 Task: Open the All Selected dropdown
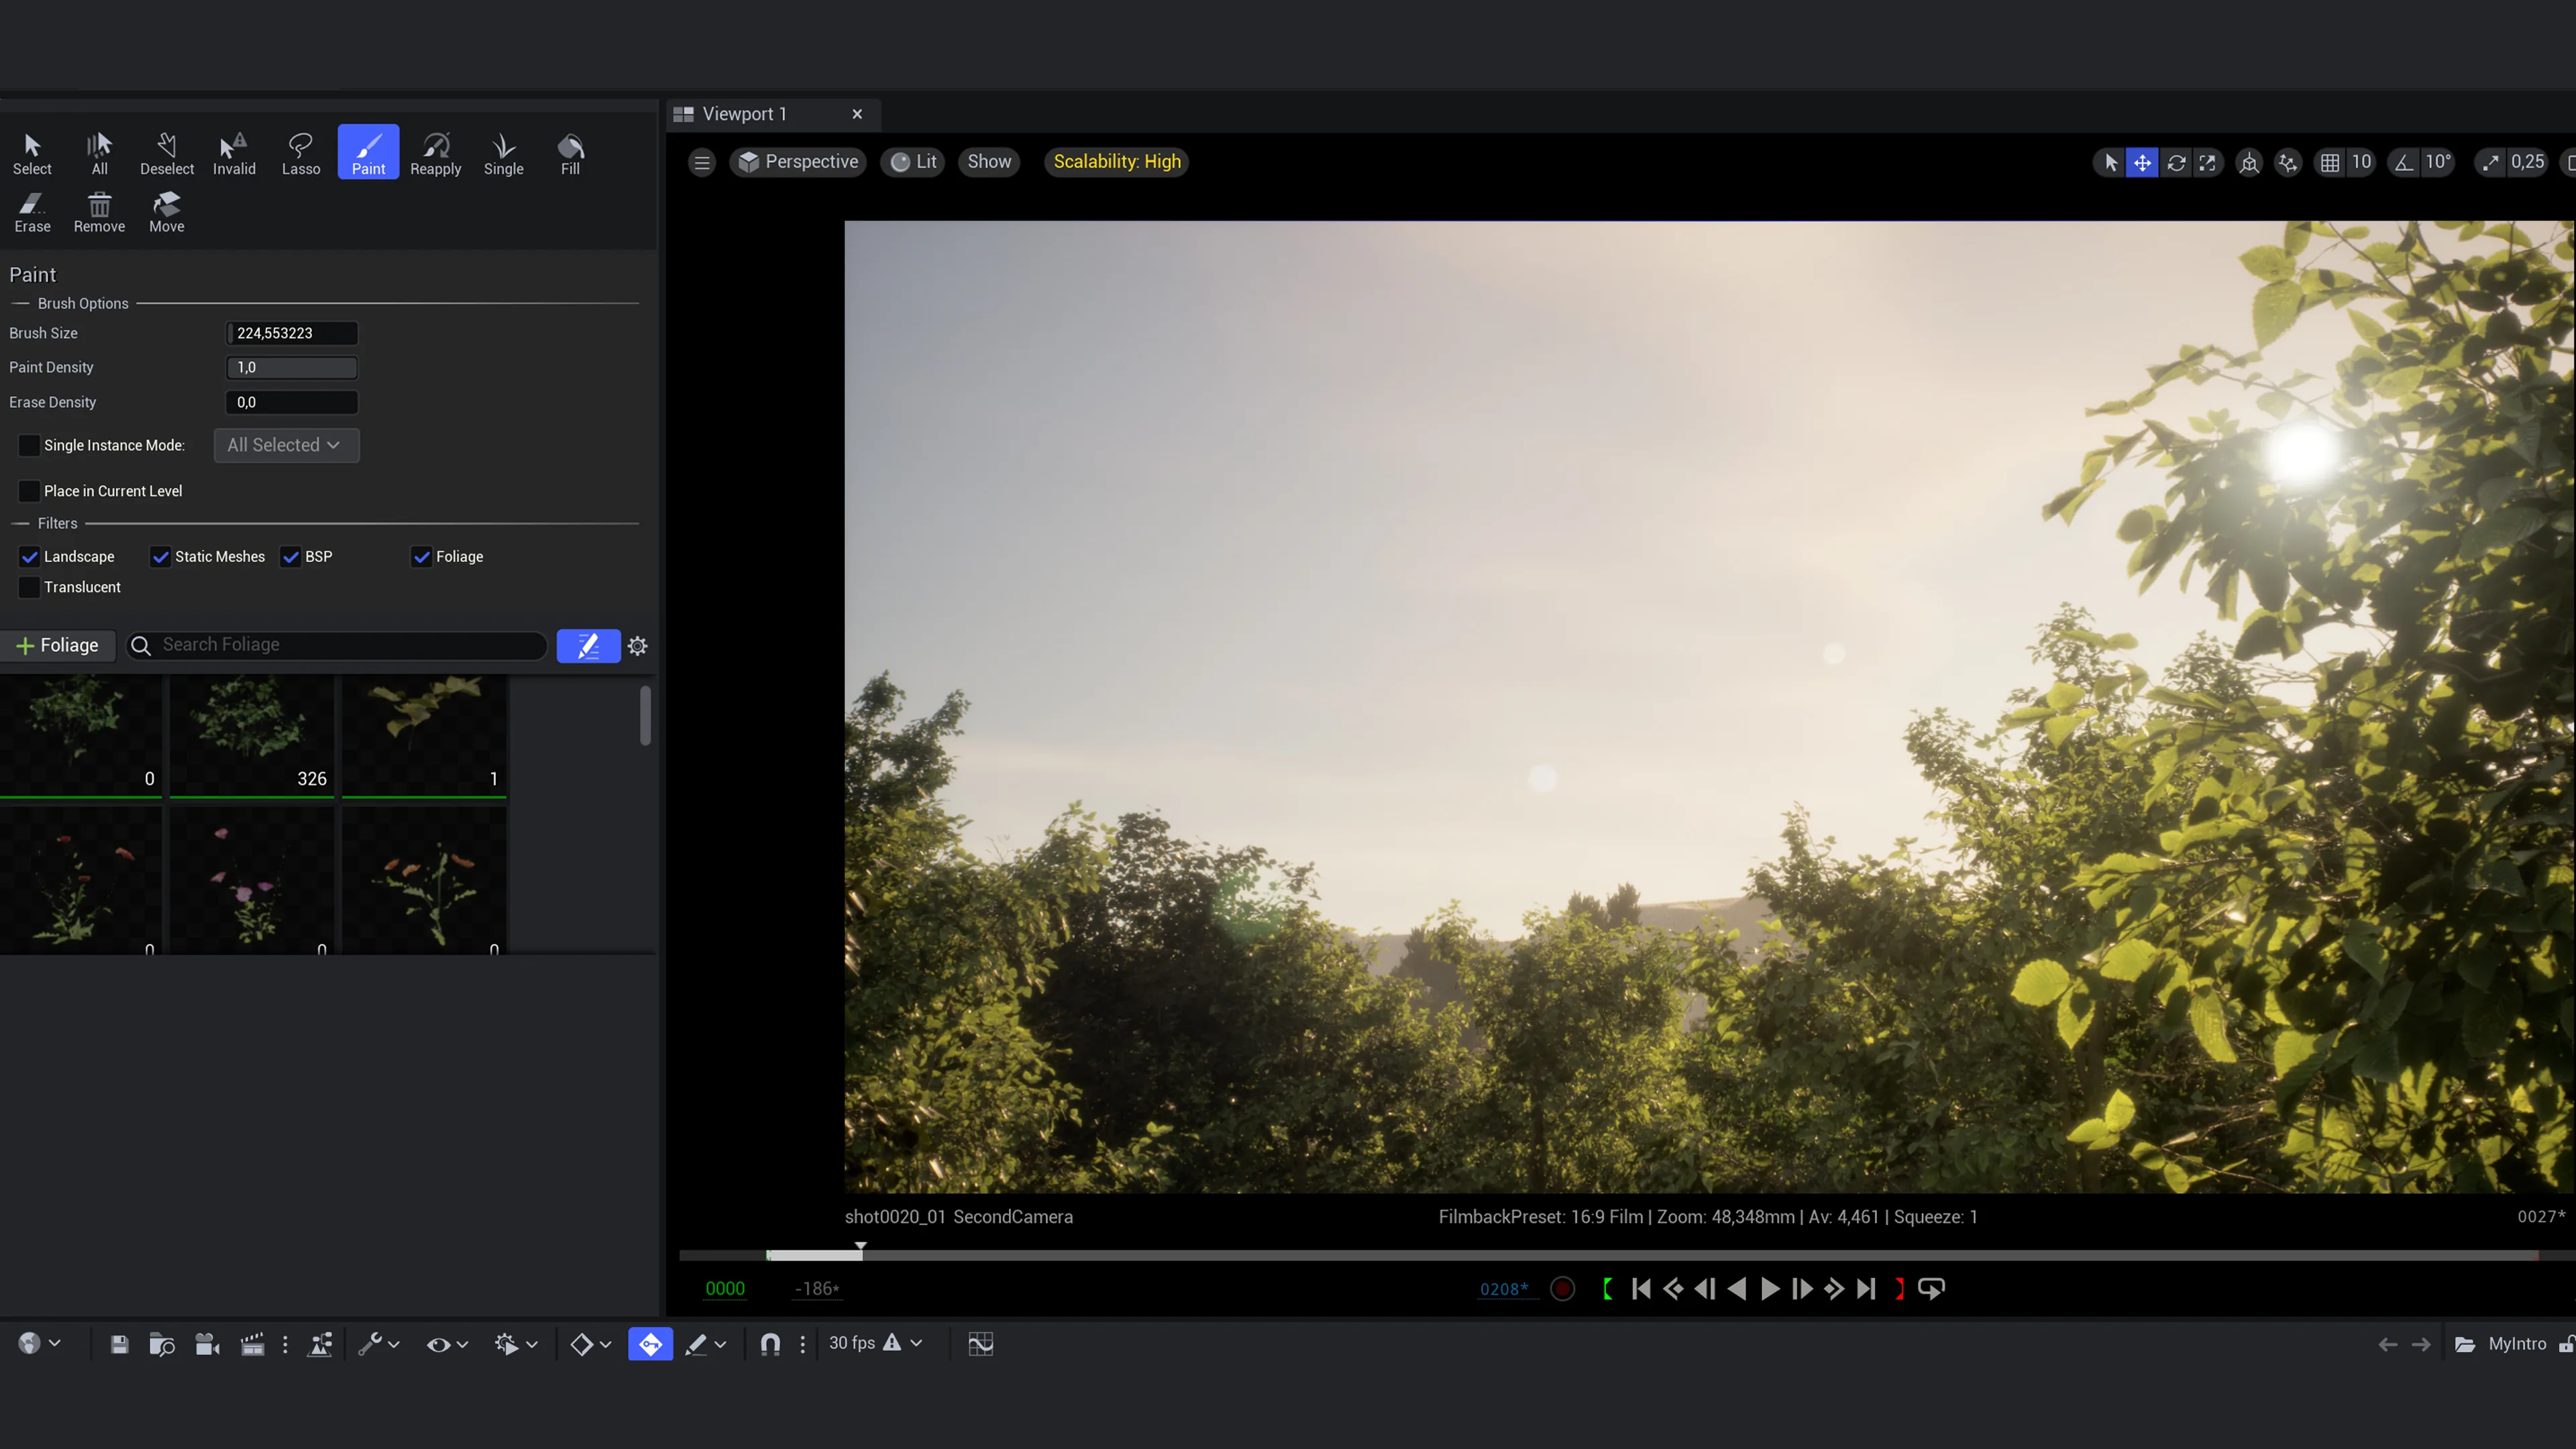pyautogui.click(x=286, y=445)
